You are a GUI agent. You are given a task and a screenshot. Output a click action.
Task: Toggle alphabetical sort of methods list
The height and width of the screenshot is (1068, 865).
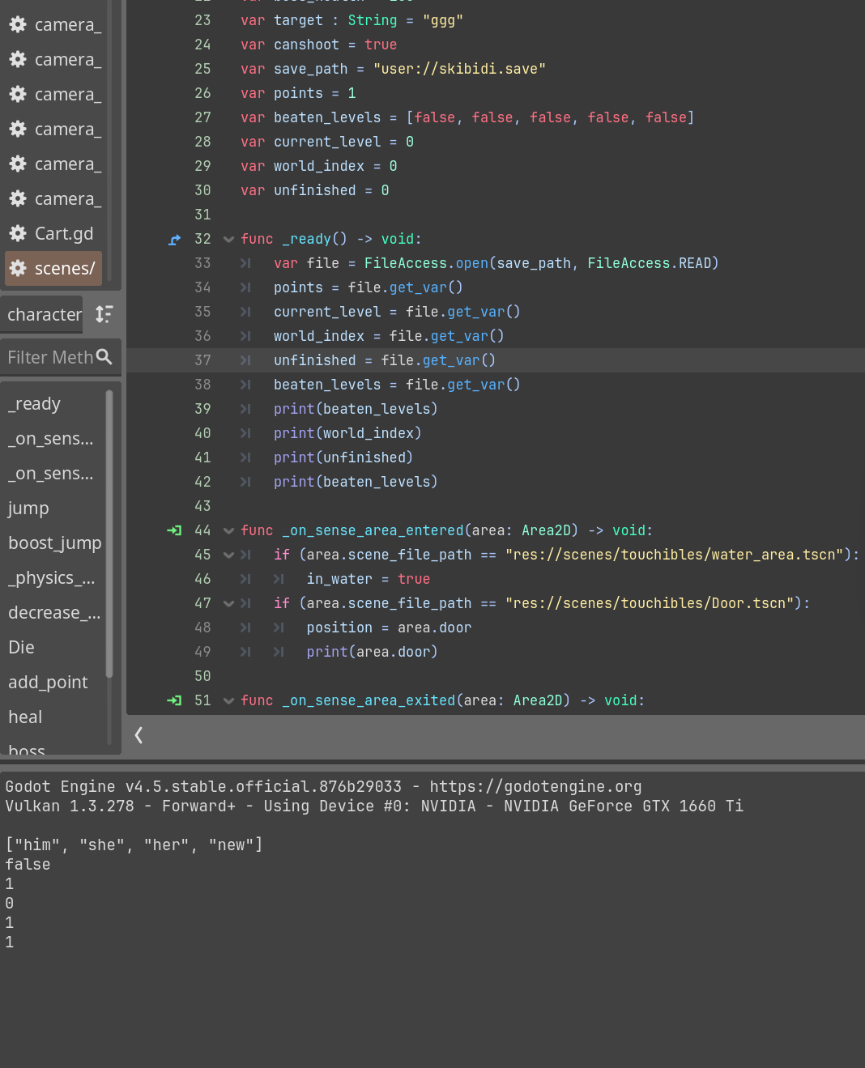coord(104,314)
